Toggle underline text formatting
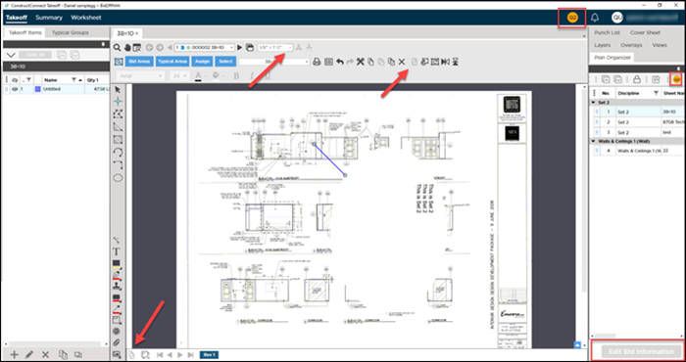 tap(267, 76)
